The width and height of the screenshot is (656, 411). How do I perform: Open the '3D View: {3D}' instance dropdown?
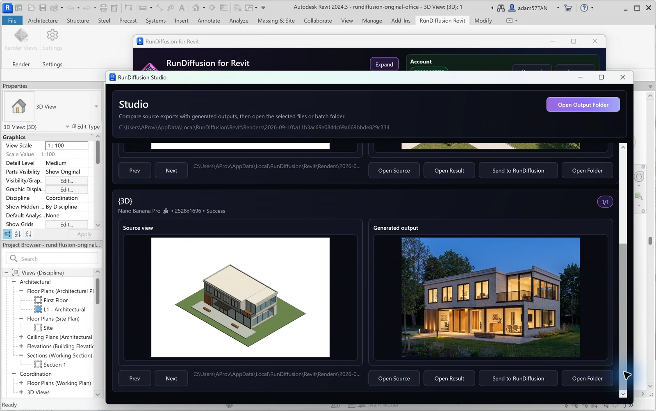[67, 127]
